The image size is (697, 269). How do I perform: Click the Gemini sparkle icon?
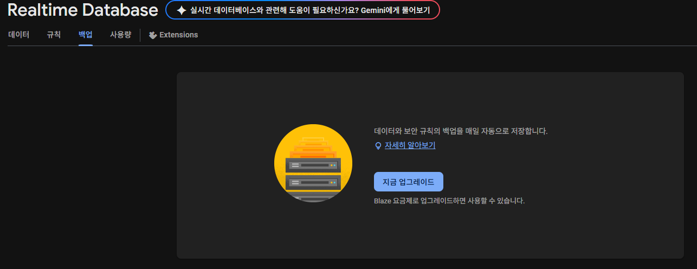182,10
